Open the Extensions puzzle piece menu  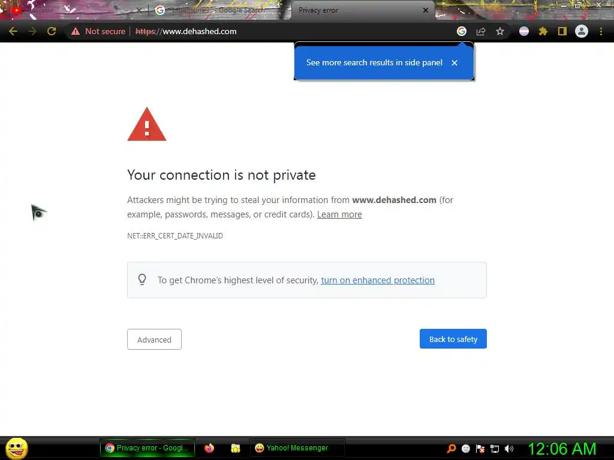pos(543,31)
